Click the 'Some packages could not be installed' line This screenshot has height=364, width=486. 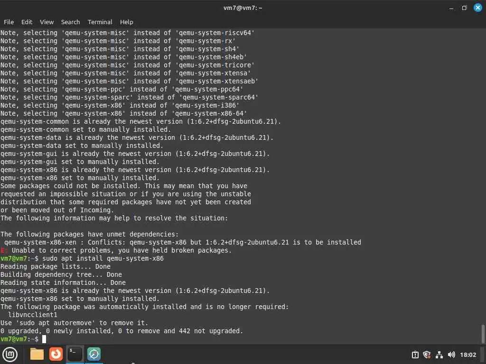tap(124, 186)
